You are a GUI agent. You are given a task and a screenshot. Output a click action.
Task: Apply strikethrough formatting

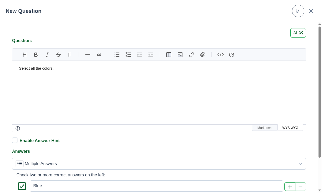pyautogui.click(x=58, y=55)
